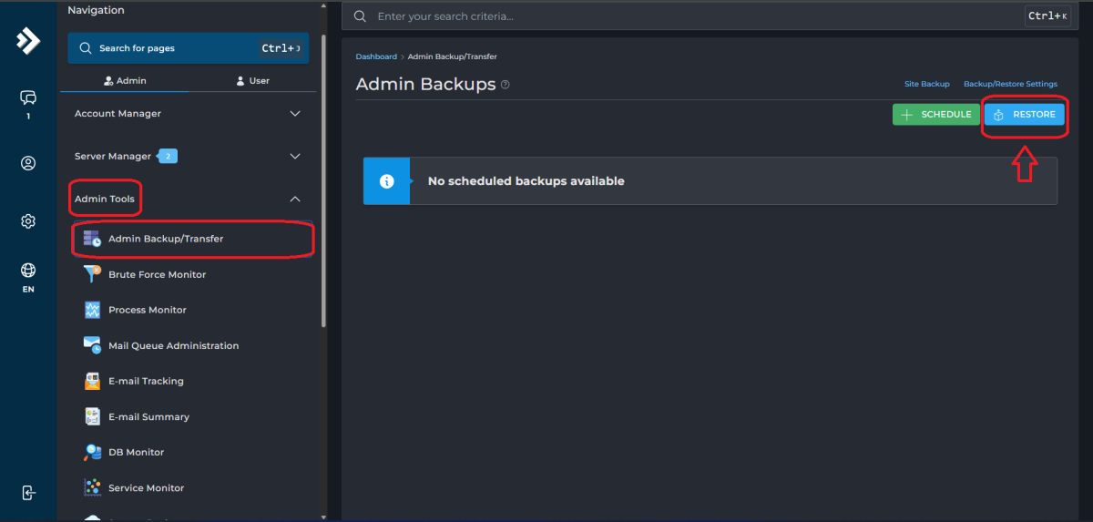This screenshot has height=522, width=1093.
Task: Open the messages chat icon
Action: [x=28, y=98]
